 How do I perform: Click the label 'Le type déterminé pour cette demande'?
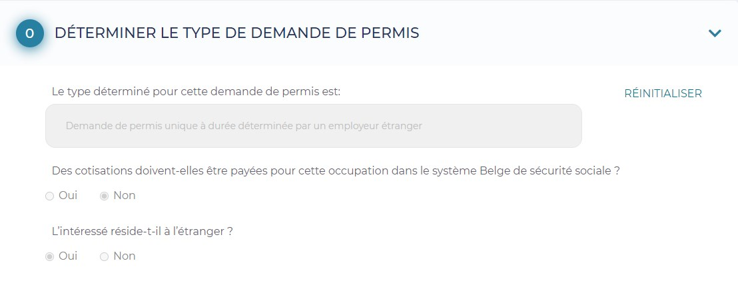(196, 92)
